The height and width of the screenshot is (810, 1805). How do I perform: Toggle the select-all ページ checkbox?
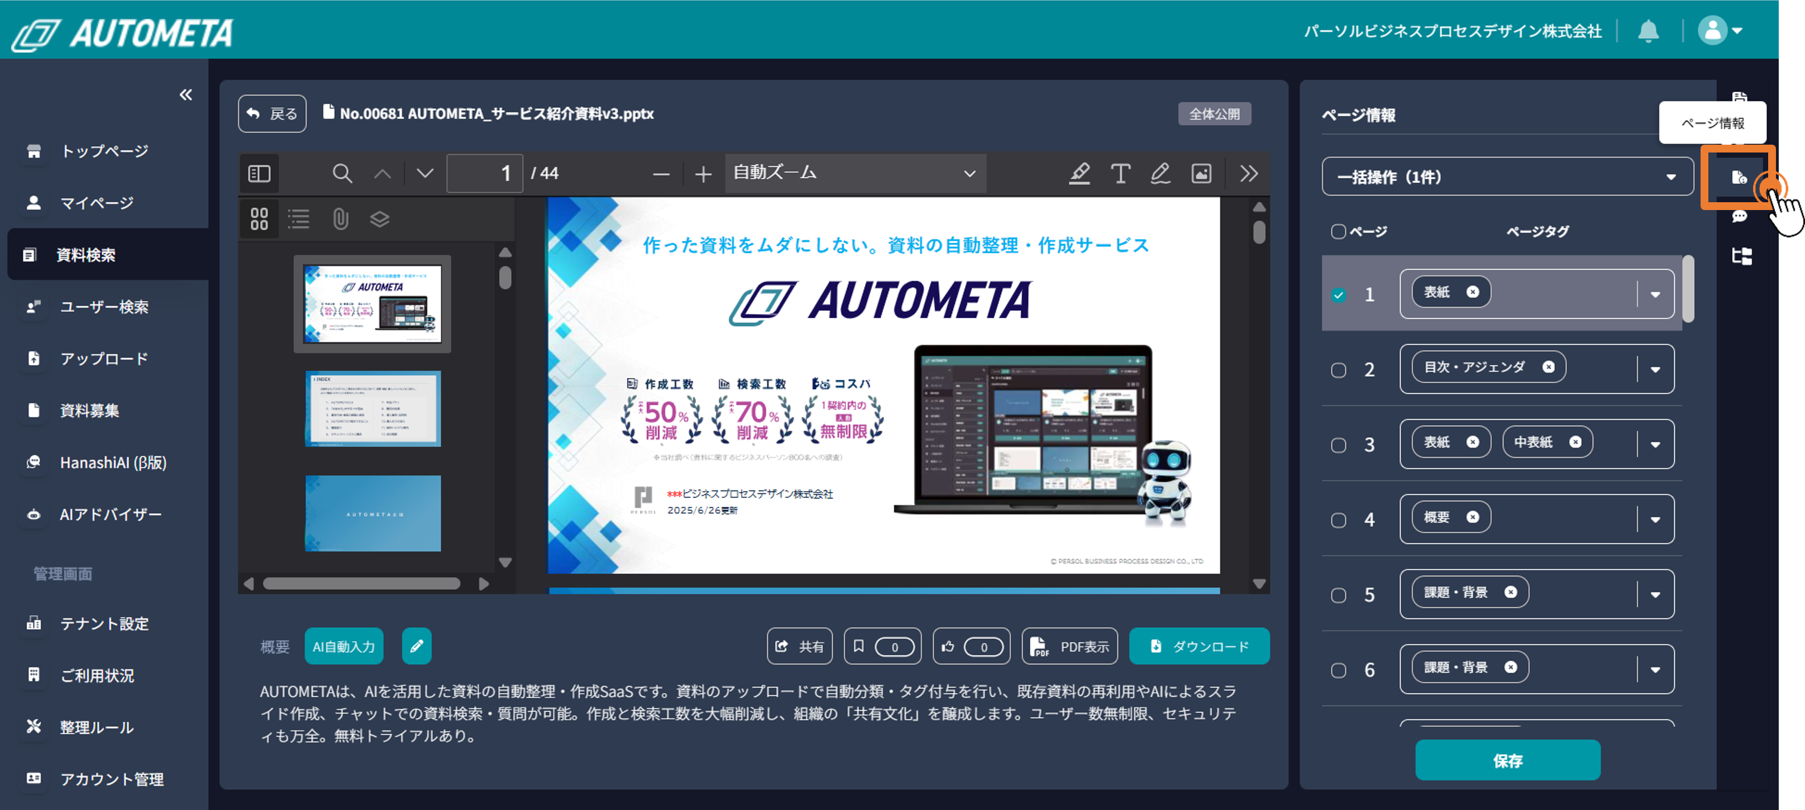tap(1338, 231)
